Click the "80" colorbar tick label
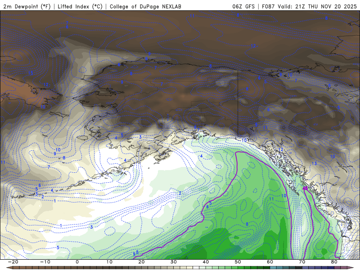Viewport: 360px width, 270px height. (x=334, y=262)
